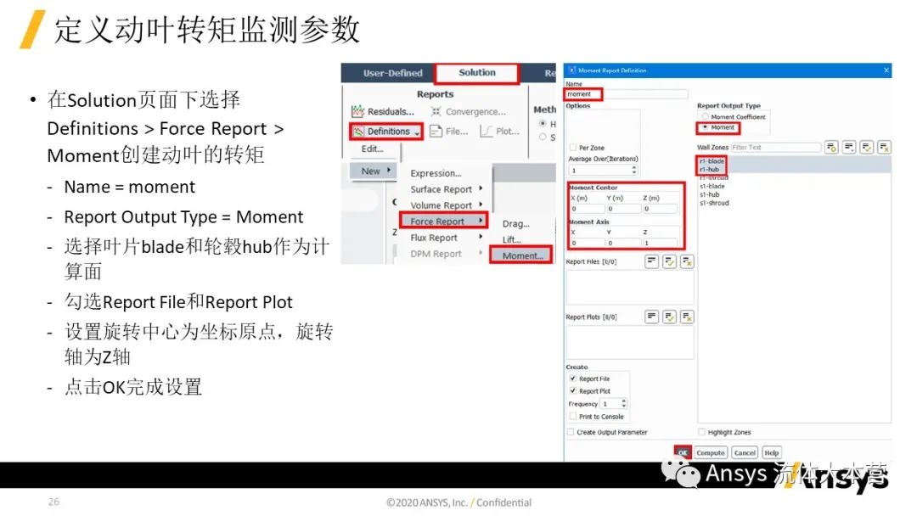This screenshot has height=516, width=917.
Task: Choose Expression... menu entry
Action: pos(436,173)
